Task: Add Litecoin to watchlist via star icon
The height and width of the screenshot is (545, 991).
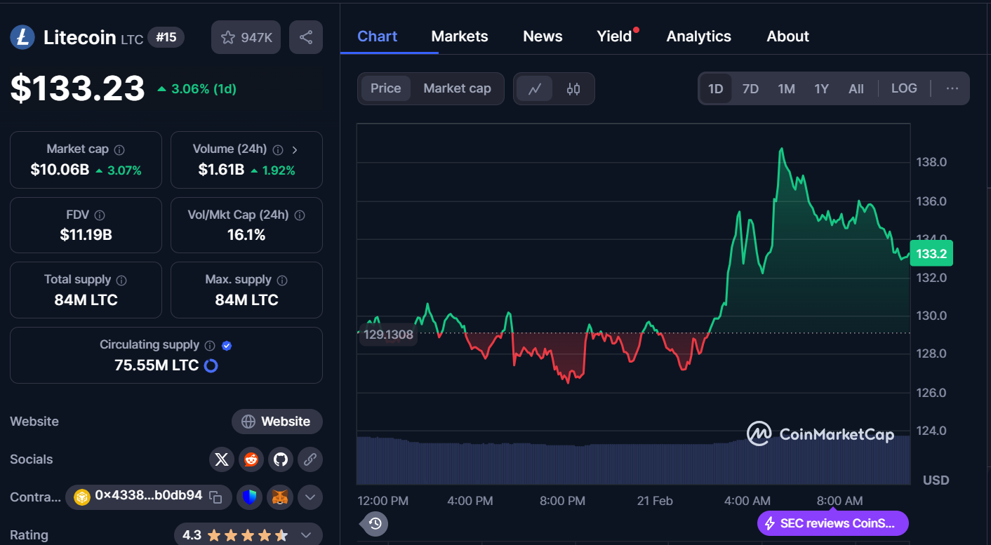Action: click(x=228, y=38)
